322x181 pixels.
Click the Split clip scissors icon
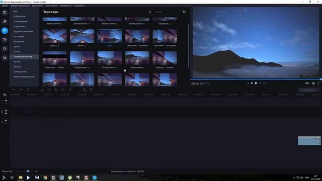42,90
